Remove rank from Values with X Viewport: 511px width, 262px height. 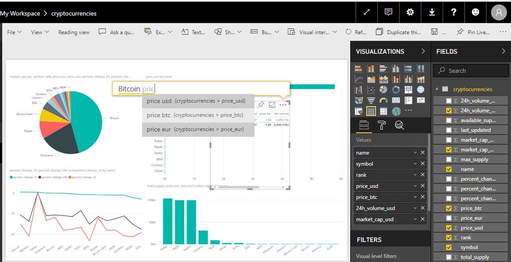(423, 175)
